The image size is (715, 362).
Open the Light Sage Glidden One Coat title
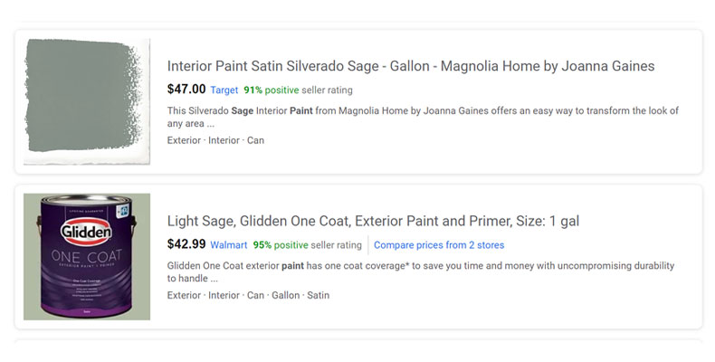pyautogui.click(x=373, y=221)
